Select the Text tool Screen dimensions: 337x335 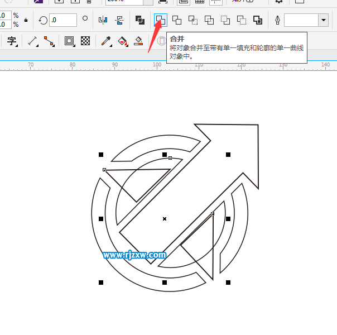(x=12, y=41)
